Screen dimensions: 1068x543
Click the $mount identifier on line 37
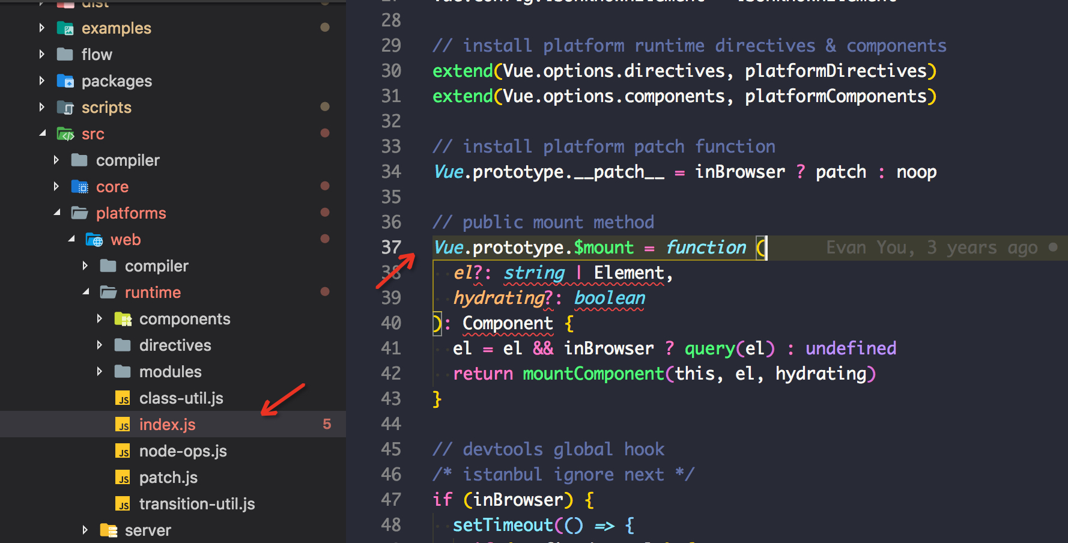pyautogui.click(x=604, y=247)
